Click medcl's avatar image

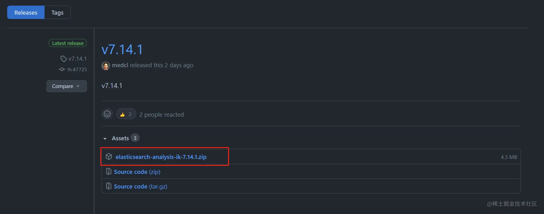click(106, 66)
